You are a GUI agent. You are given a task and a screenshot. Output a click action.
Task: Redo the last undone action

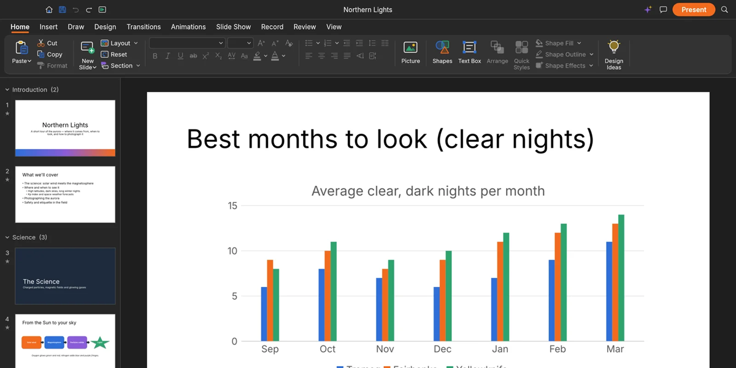tap(89, 10)
